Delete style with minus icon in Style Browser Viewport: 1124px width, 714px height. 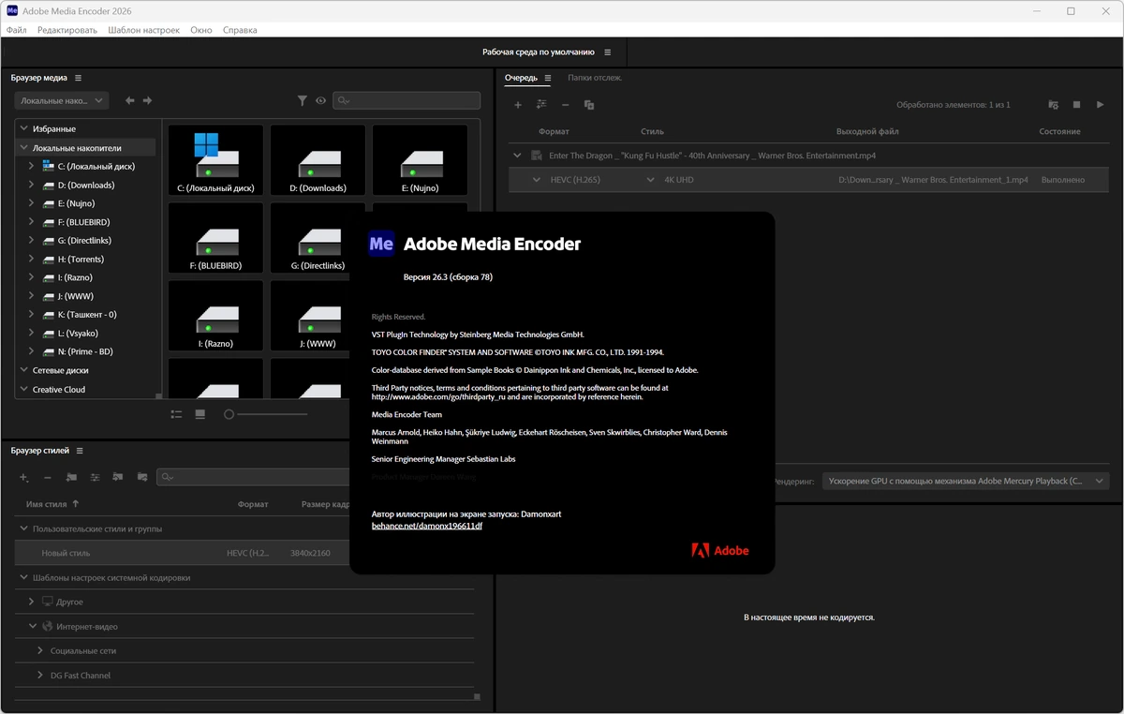(x=48, y=477)
